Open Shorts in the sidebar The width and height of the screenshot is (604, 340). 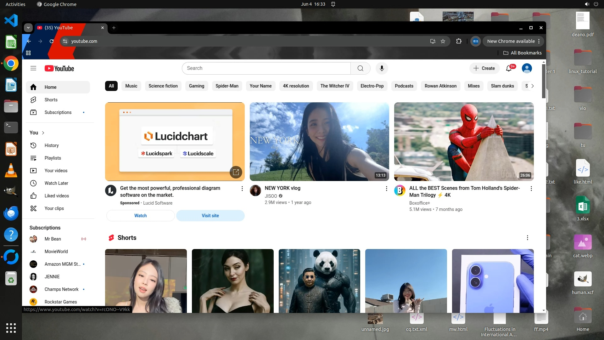(51, 100)
